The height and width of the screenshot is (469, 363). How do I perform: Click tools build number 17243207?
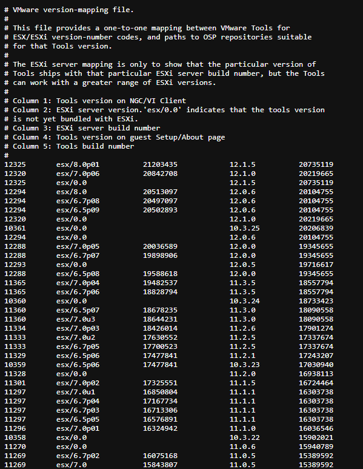click(316, 356)
